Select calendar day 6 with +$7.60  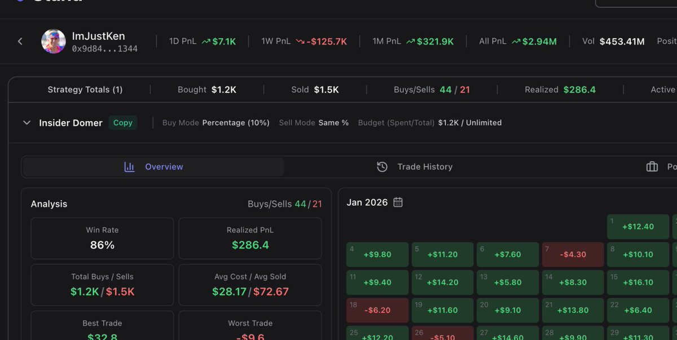[508, 254]
